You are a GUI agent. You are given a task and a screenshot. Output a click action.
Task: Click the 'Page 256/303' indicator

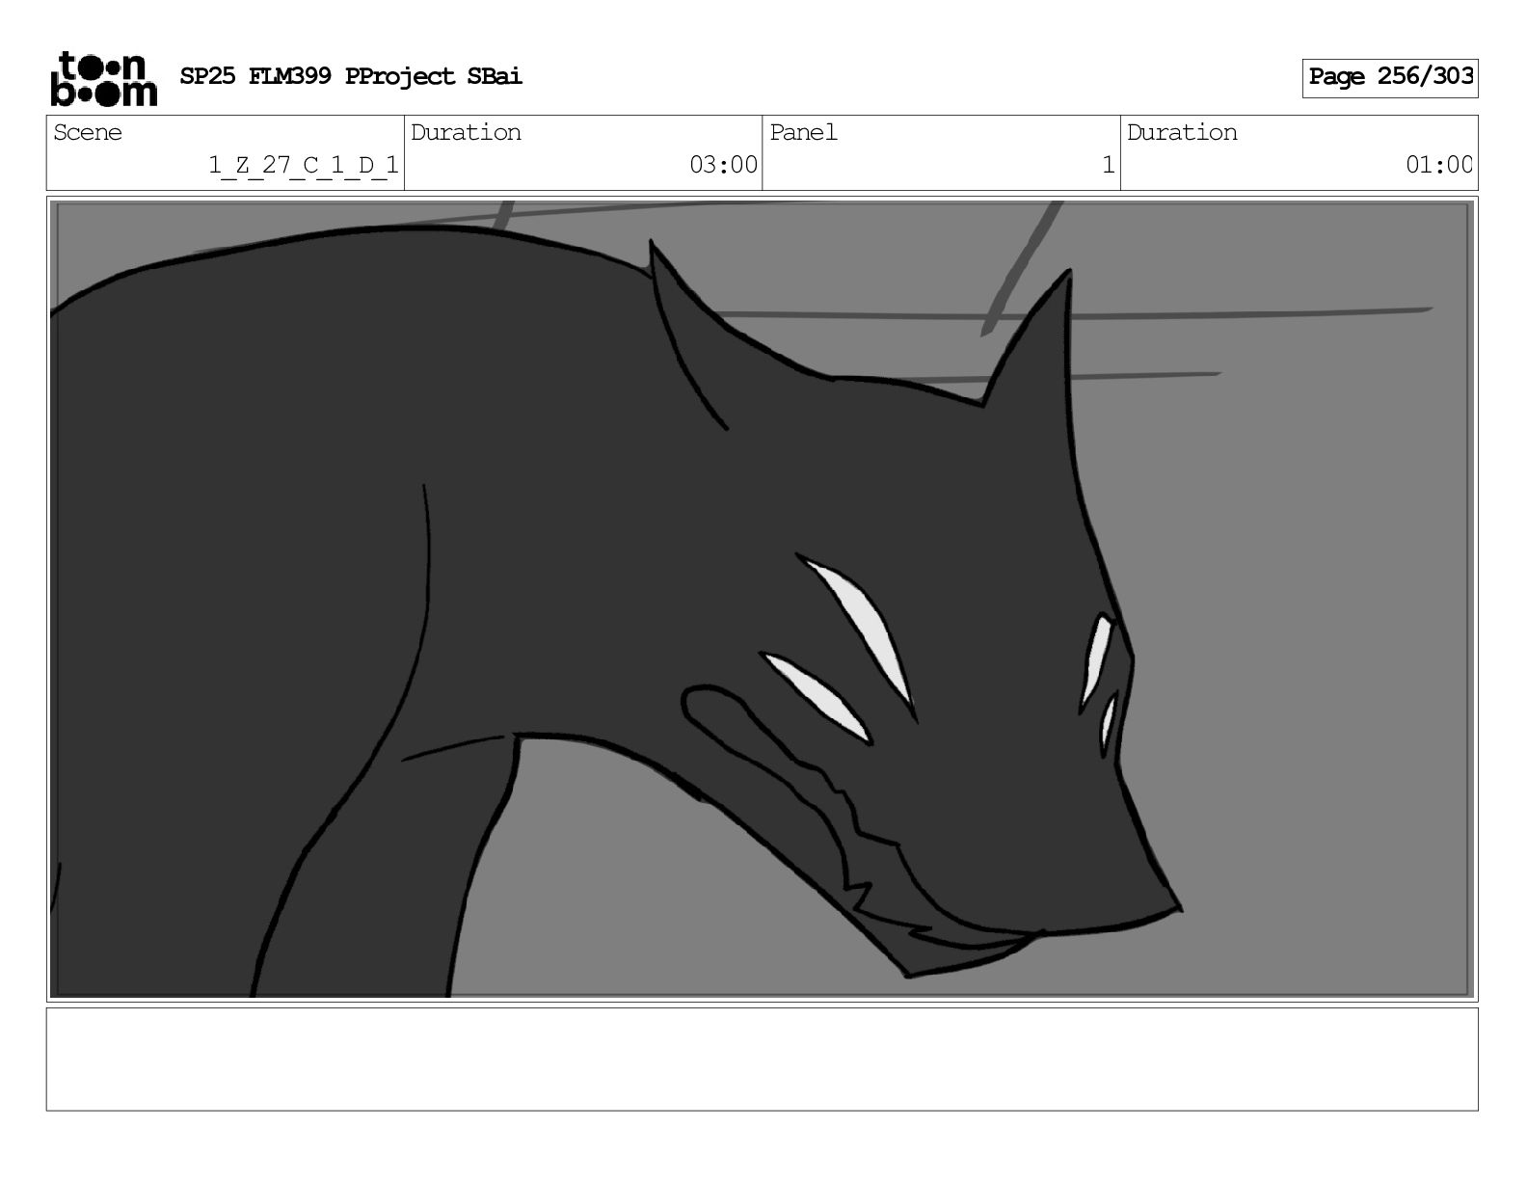[x=1390, y=77]
